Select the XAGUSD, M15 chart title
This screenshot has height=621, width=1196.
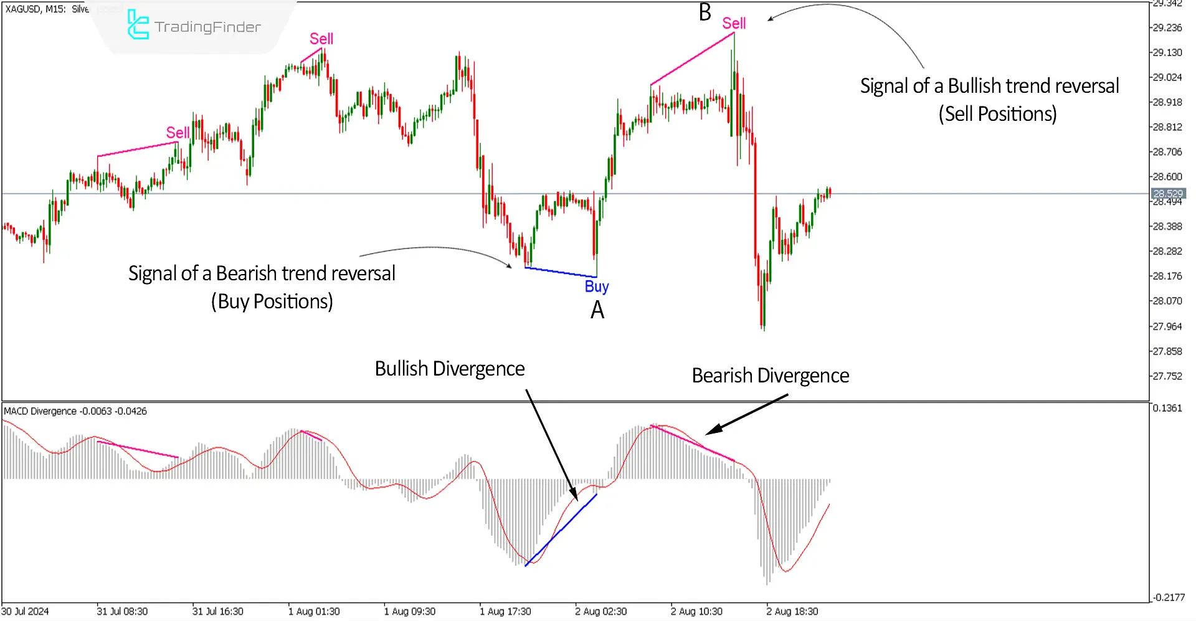35,9
